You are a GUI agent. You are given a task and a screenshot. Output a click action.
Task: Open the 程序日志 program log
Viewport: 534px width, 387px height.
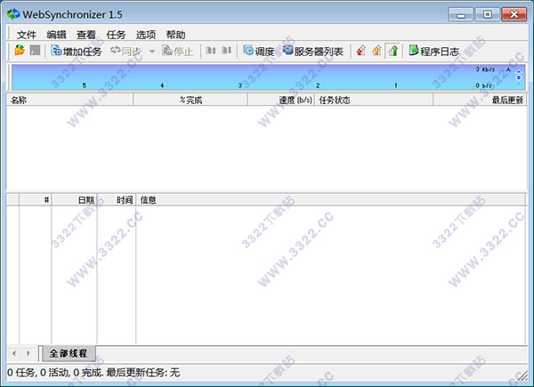[x=434, y=51]
